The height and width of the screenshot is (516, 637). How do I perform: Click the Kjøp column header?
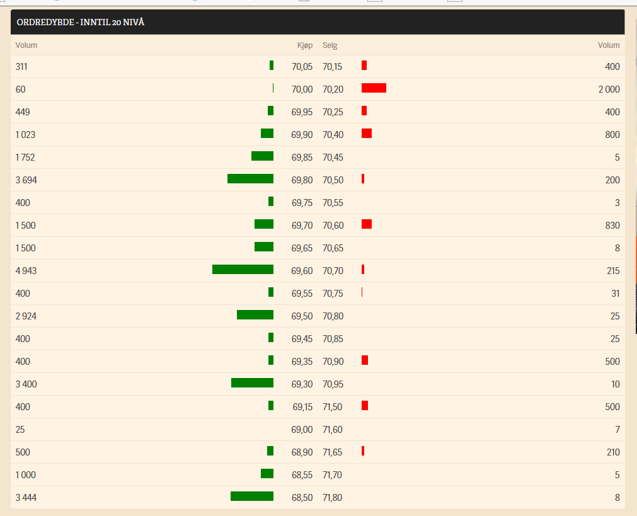pyautogui.click(x=304, y=45)
